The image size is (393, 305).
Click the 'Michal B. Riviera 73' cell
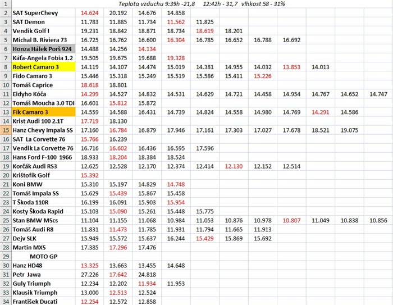[x=43, y=40]
